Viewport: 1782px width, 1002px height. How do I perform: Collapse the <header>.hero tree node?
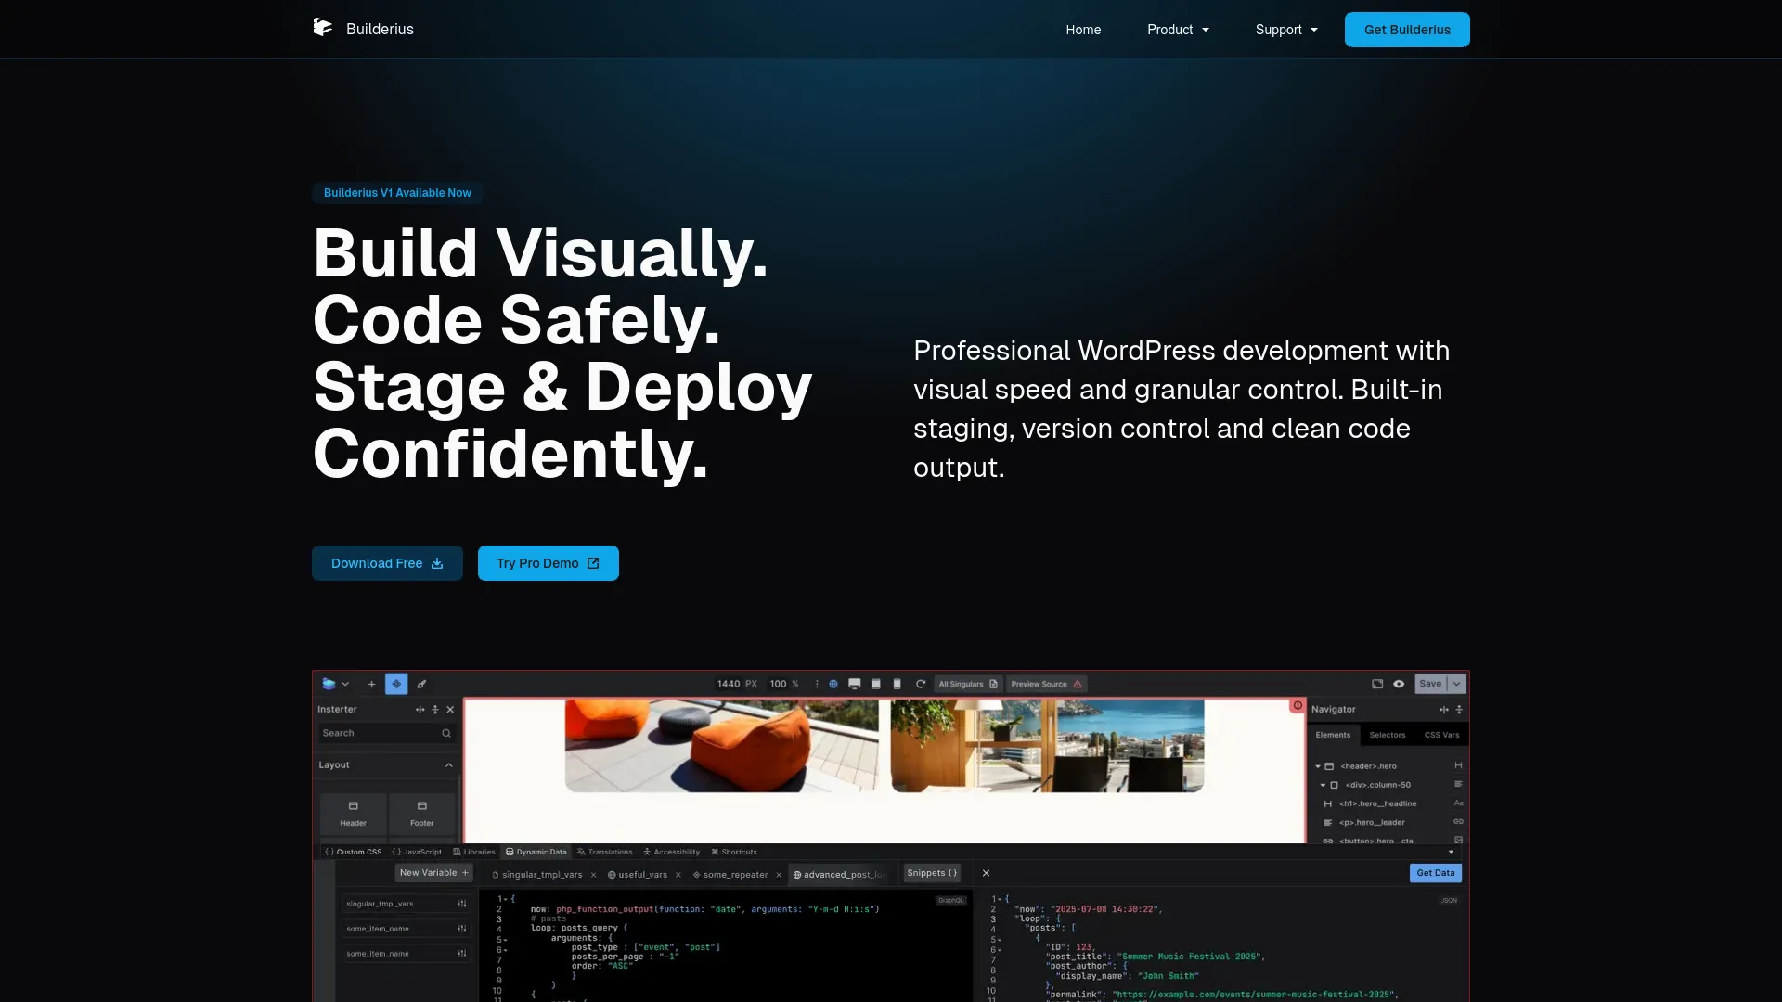point(1317,766)
